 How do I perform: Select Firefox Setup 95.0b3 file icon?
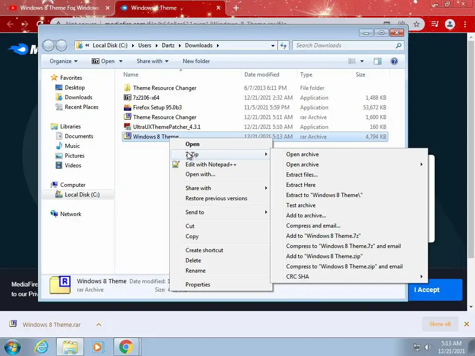point(127,107)
